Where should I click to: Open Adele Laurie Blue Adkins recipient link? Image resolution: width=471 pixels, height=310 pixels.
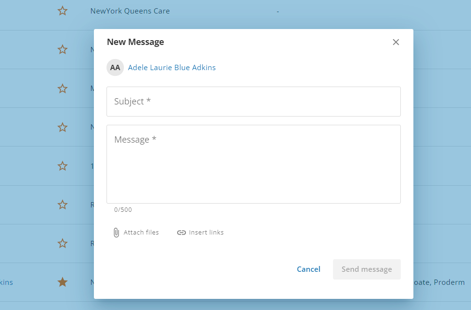tap(172, 68)
